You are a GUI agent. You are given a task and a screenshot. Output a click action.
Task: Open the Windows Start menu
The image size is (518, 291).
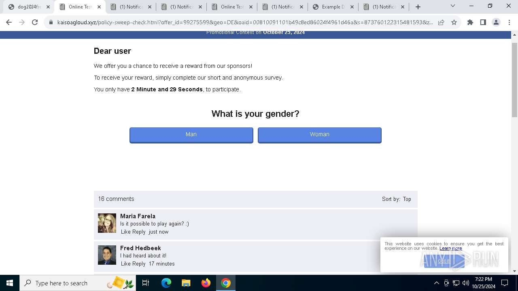(10, 283)
